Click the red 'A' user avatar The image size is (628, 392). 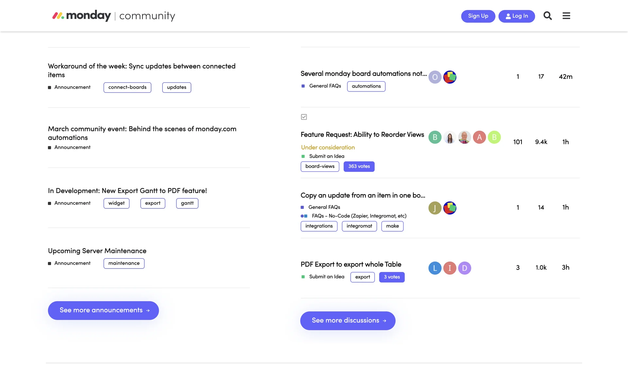(479, 137)
